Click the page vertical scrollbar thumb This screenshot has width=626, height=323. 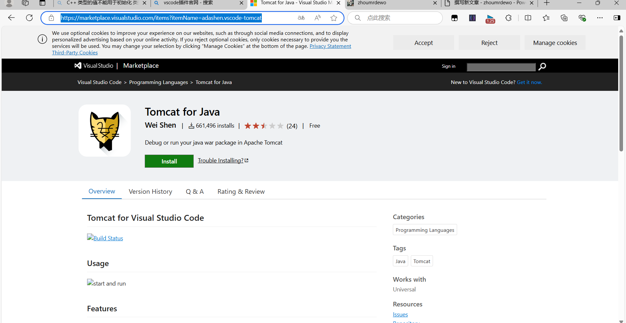[x=621, y=93]
